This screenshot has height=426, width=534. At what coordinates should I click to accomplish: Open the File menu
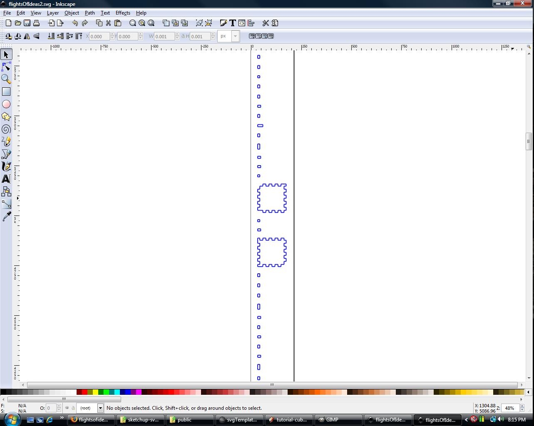[x=7, y=13]
